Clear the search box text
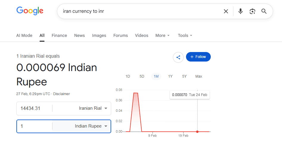The height and width of the screenshot is (143, 282). coord(226,11)
